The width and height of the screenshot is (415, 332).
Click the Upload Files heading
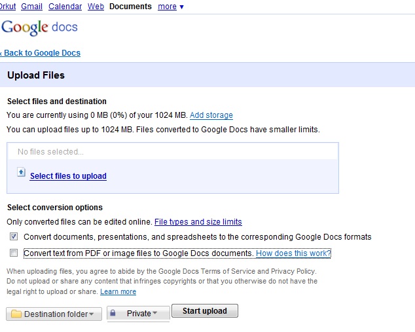(x=36, y=75)
